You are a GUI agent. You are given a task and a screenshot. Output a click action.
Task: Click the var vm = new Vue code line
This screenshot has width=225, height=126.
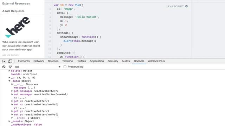(x=68, y=5)
